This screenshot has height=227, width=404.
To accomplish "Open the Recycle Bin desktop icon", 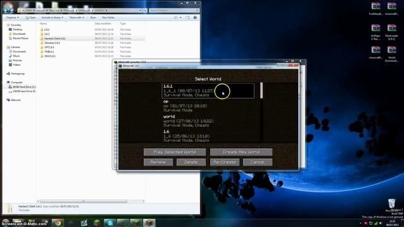I will point(392,205).
